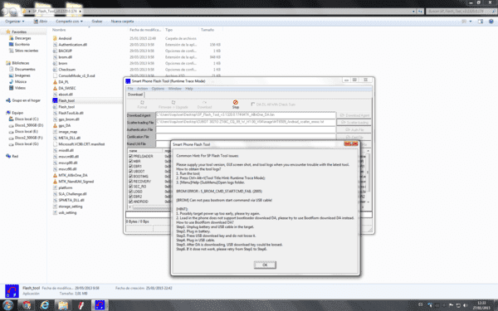This screenshot has width=498, height=311.
Task: Select Disco local (C:) in sidebar
Action: [23, 119]
